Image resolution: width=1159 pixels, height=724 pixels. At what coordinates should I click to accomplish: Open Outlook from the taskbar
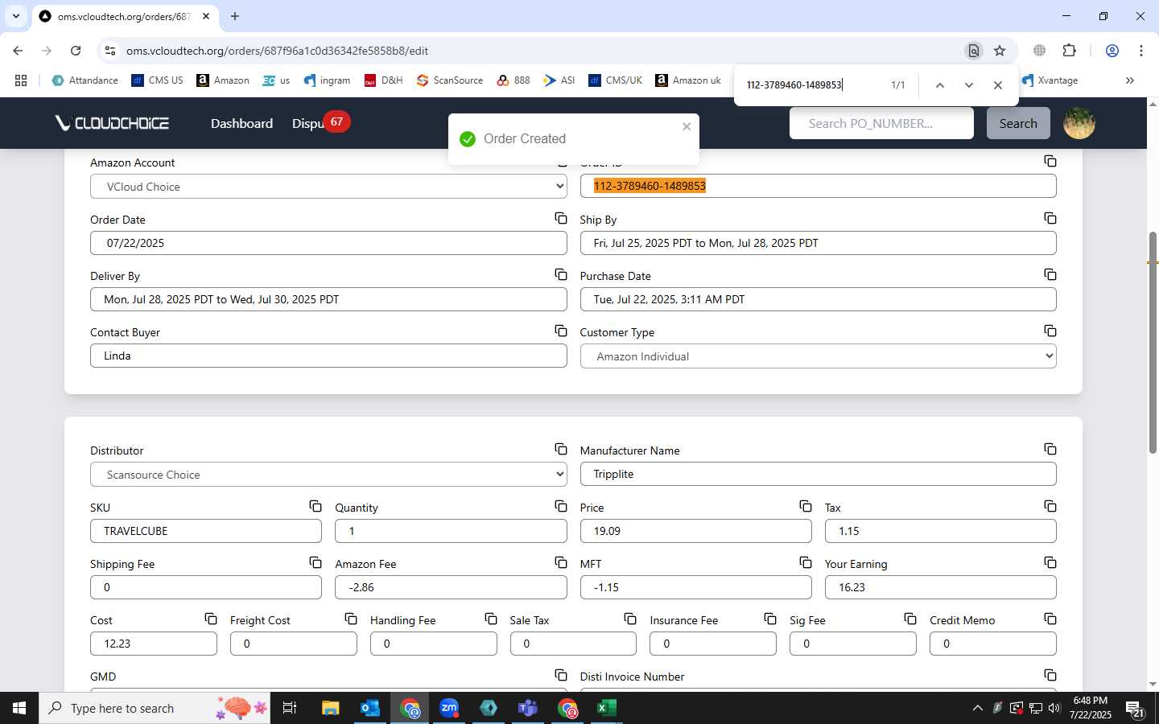coord(369,708)
